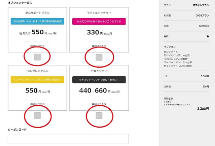Tick the セキュリティ option checkbox
Image resolution: width=215 pixels, height=146 pixels.
click(99, 115)
